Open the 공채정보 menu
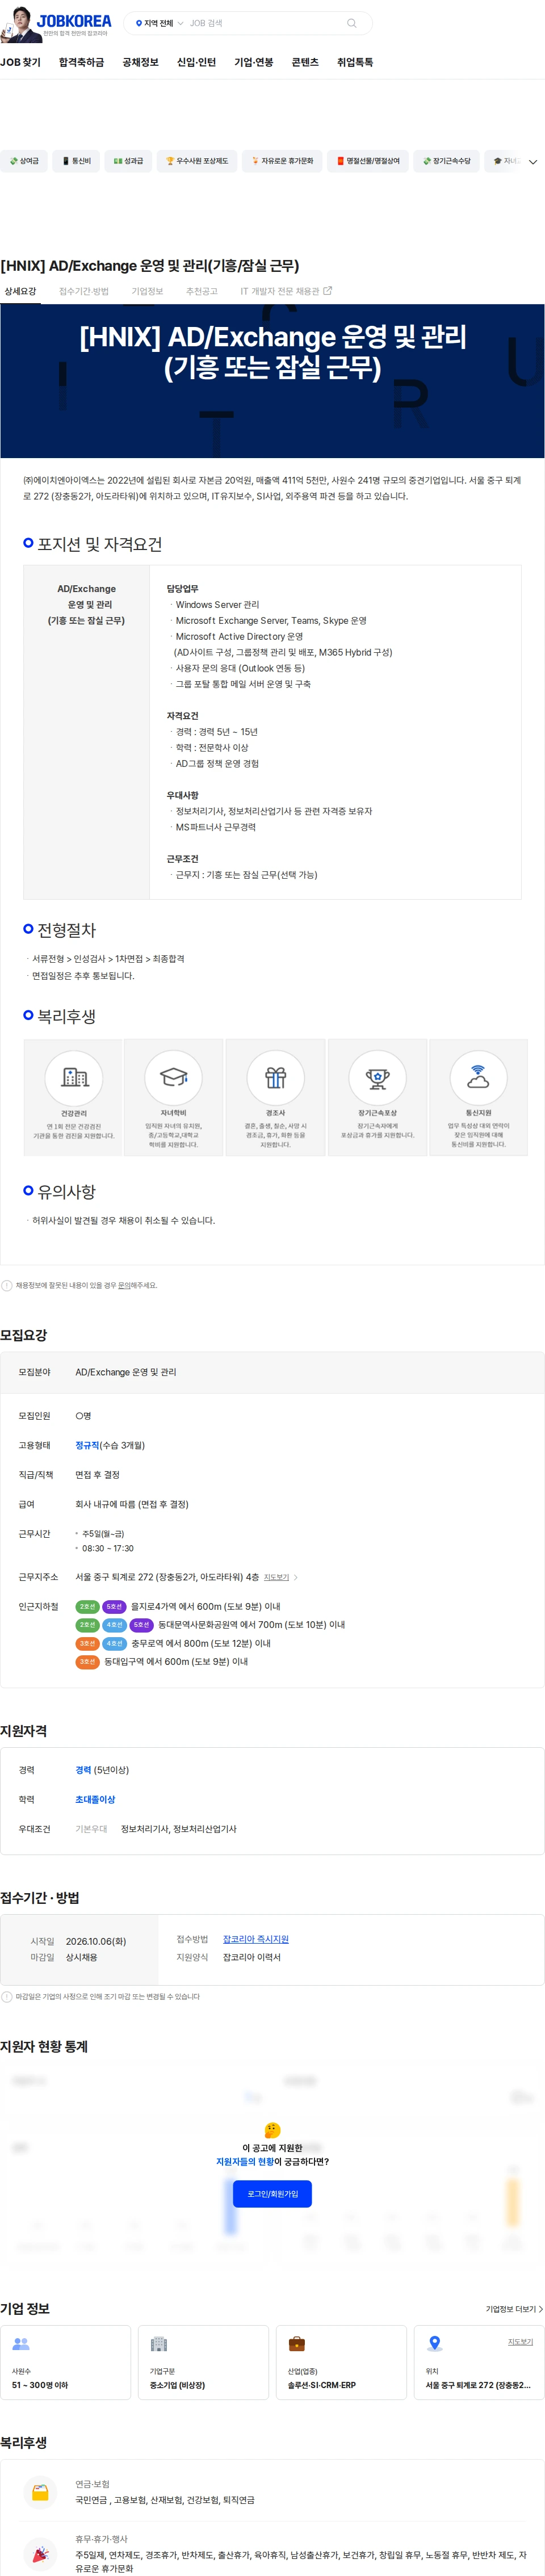The image size is (545, 2576). click(141, 62)
